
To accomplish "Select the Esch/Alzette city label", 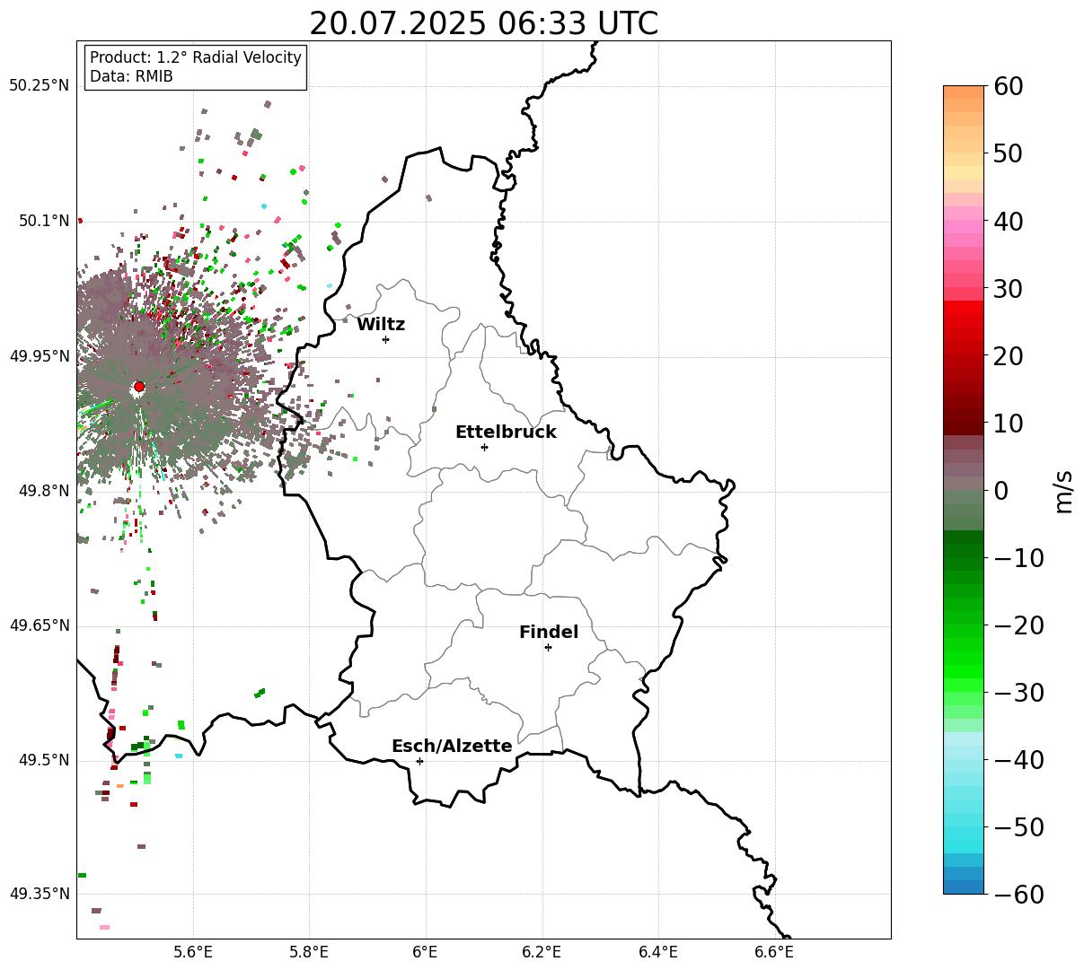I will (452, 747).
